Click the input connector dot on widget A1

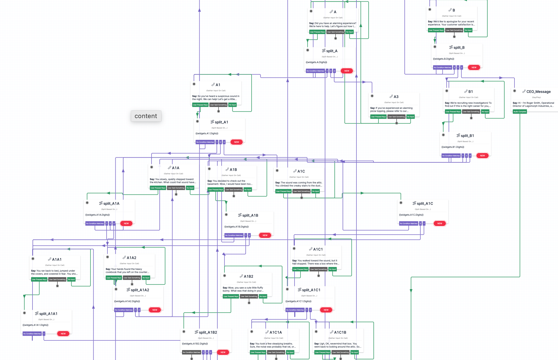click(194, 84)
